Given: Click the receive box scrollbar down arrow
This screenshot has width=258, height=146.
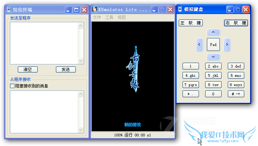Looking at the screenshot, I should click(x=81, y=130).
